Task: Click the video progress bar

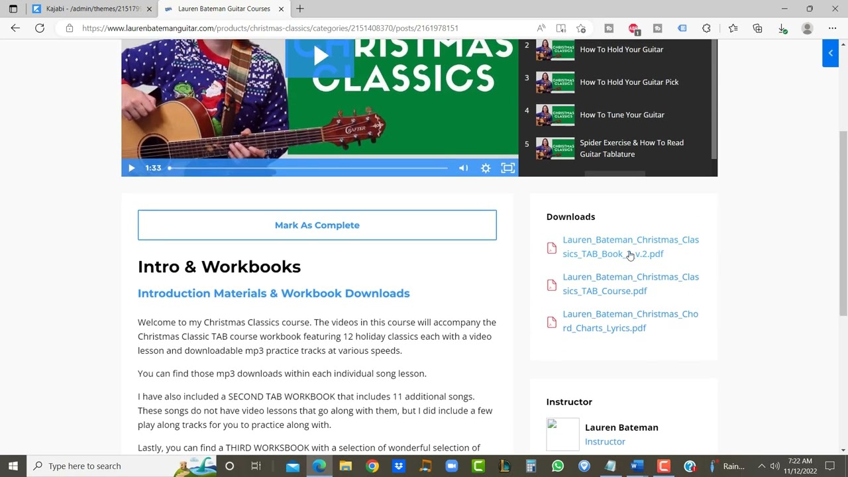Action: 308,168
